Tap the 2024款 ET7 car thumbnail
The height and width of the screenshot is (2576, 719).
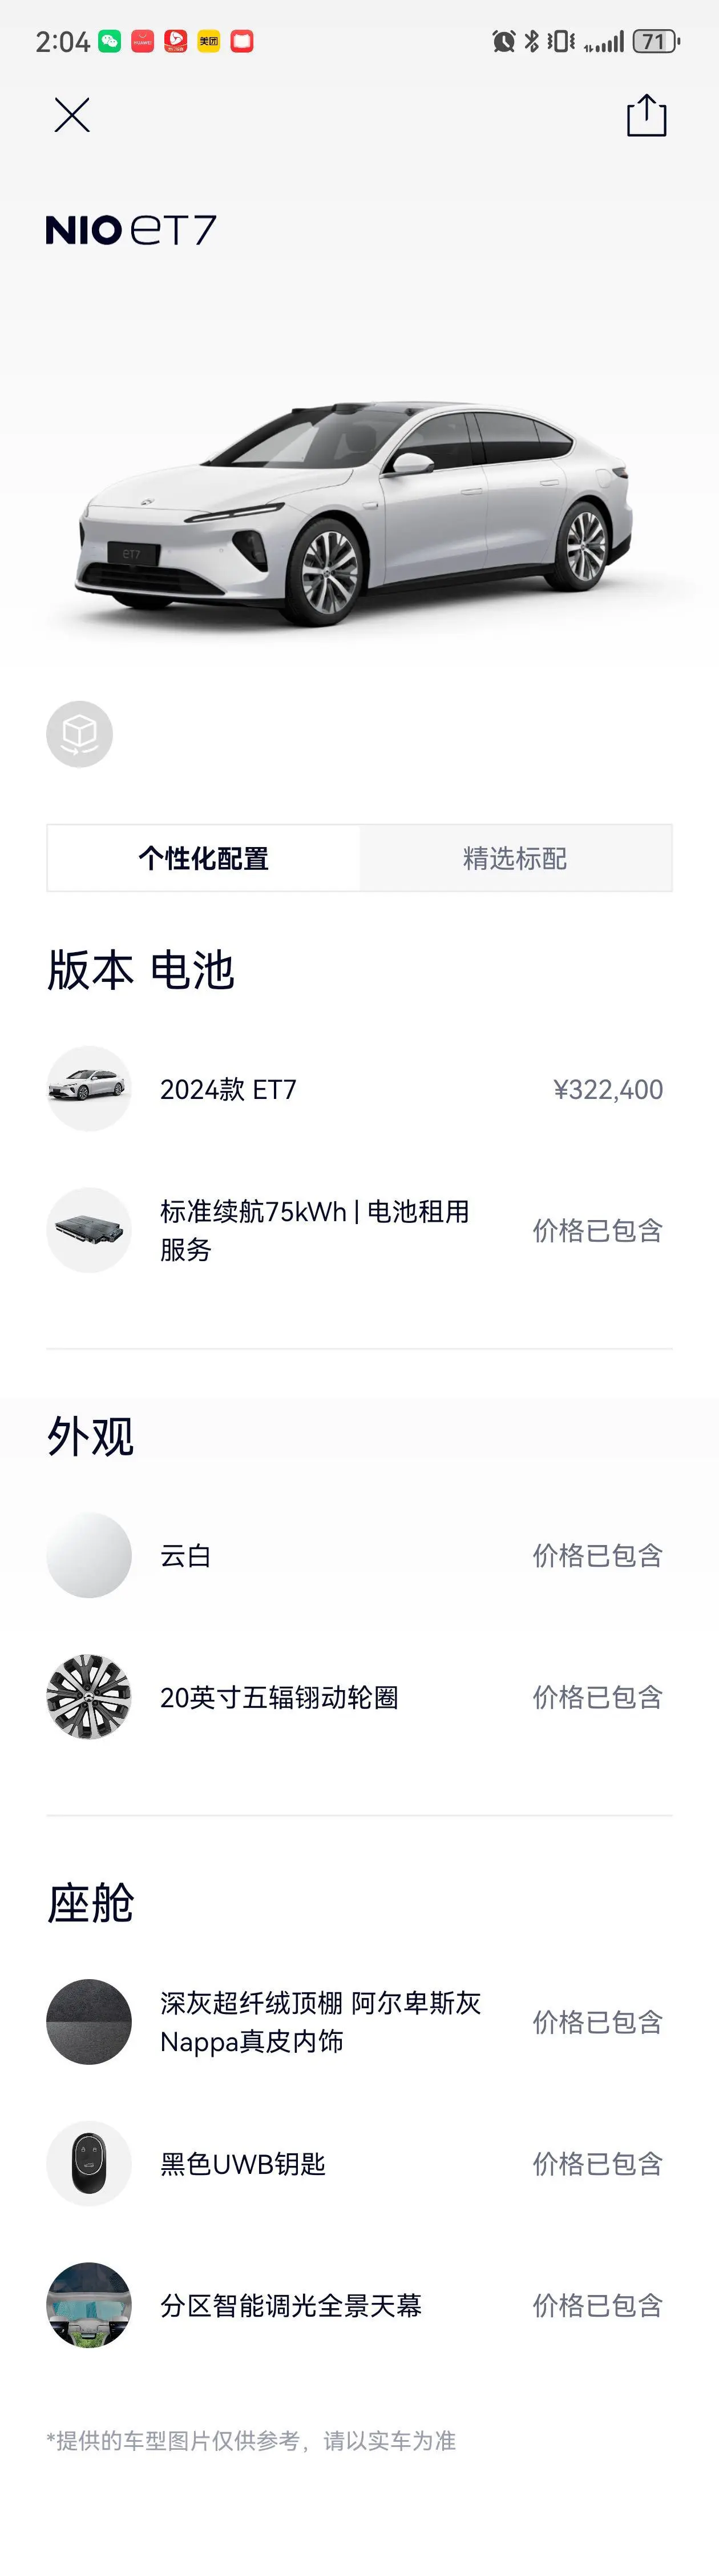[89, 1088]
